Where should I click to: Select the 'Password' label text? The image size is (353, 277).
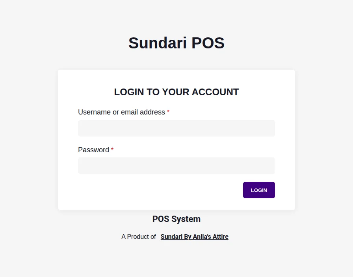(94, 150)
